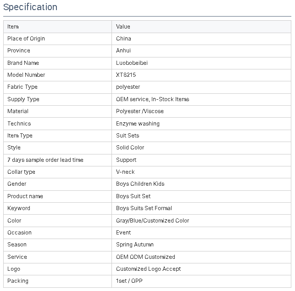Select Gray/Blue/Customized Color value
The height and width of the screenshot is (291, 295).
(x=153, y=221)
